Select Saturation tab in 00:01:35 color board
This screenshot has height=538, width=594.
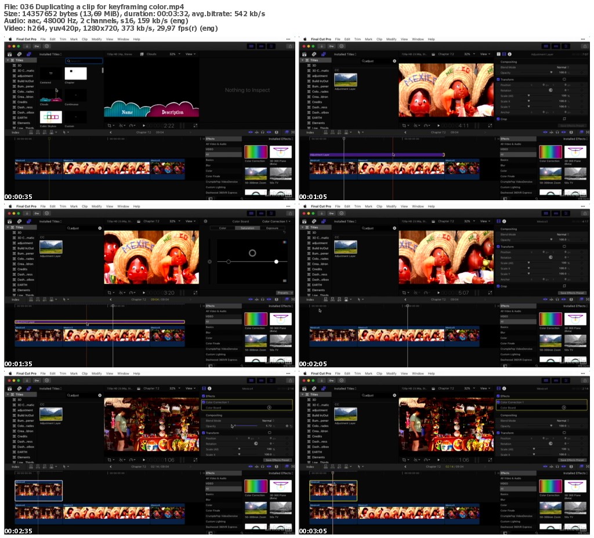247,228
